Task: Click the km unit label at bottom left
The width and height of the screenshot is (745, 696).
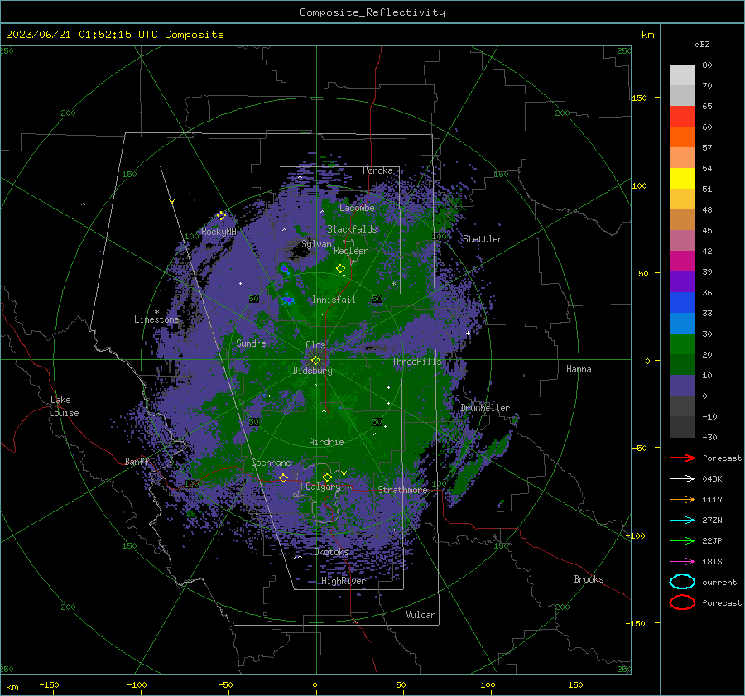Action: point(12,687)
